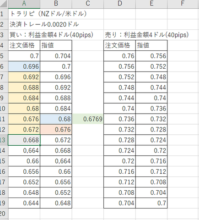Select row 13 header

coord(4,140)
